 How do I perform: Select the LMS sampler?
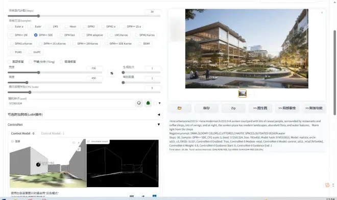[53, 27]
